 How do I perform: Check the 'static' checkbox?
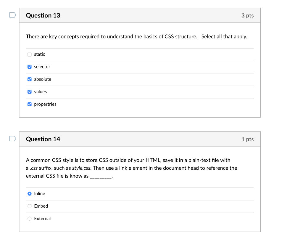point(29,54)
